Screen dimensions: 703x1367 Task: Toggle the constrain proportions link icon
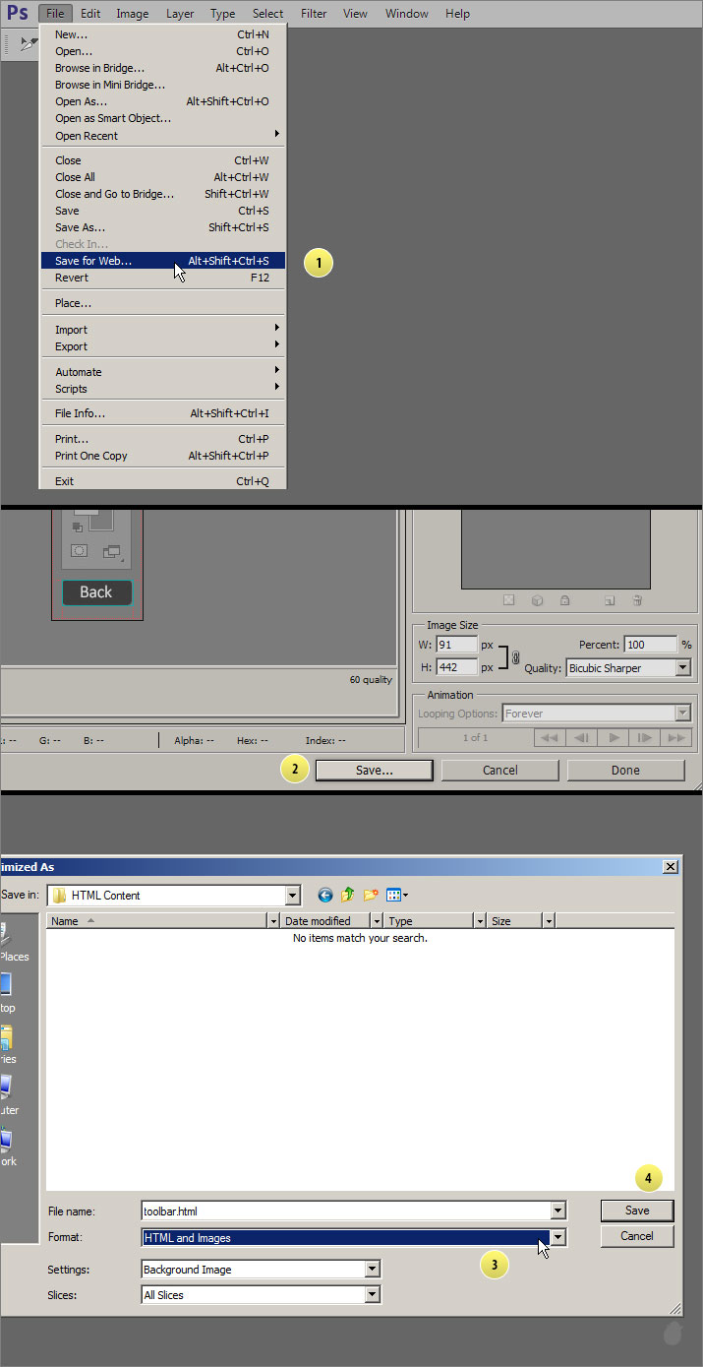coord(515,656)
